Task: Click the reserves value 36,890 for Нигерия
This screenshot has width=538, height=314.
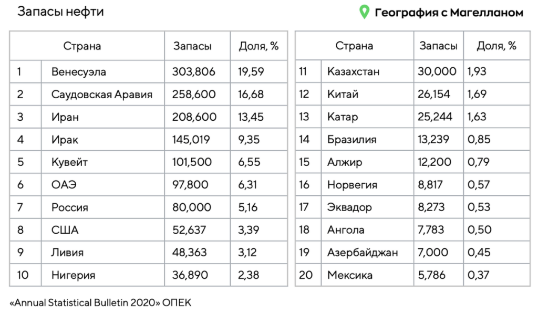Action: [x=190, y=275]
